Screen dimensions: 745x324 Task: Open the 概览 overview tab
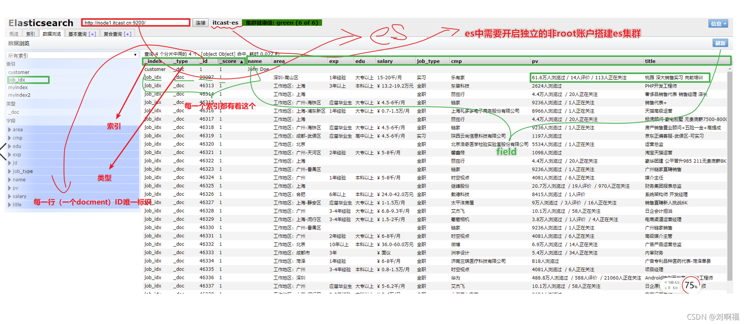(14, 34)
